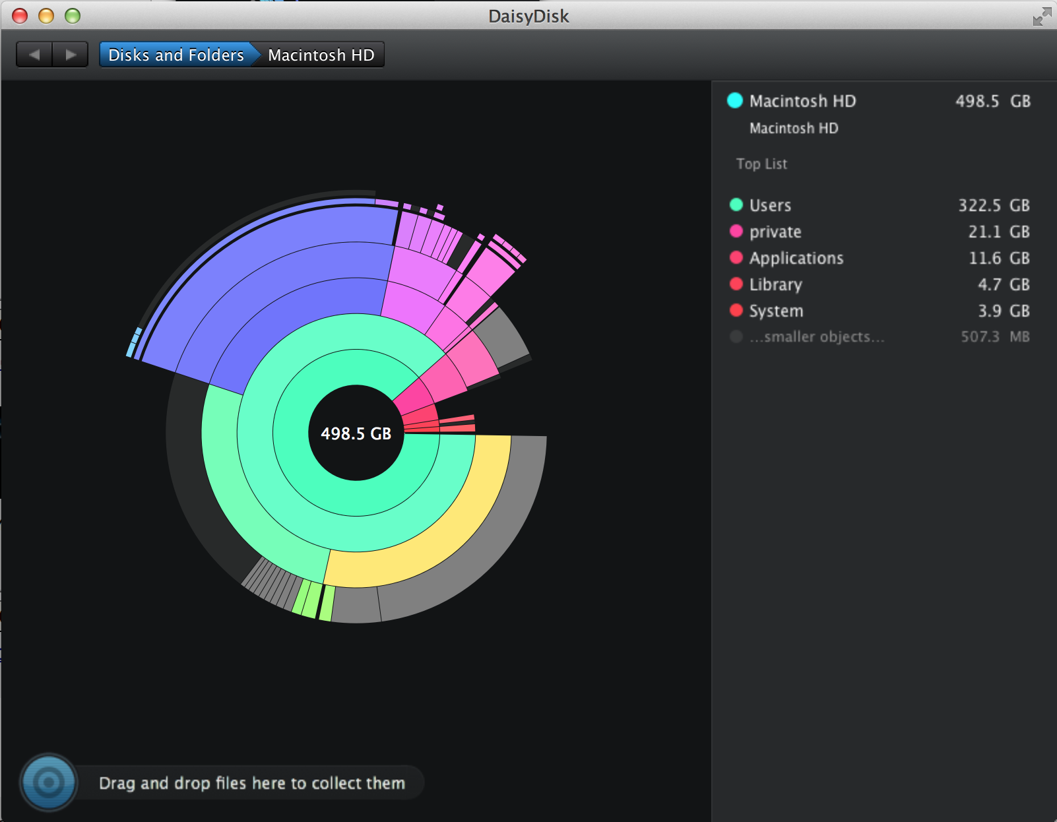Click the Top List heading

pos(761,164)
